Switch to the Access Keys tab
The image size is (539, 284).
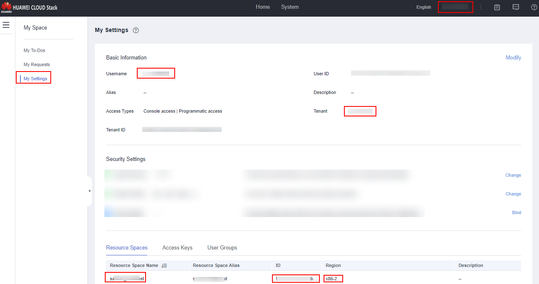[177, 247]
